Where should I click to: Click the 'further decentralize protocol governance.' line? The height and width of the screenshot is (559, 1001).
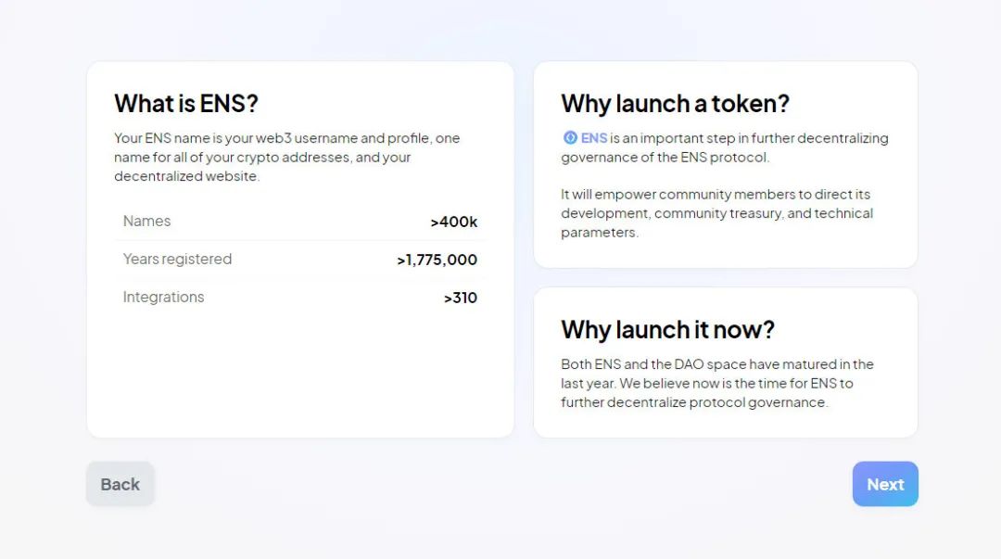tap(694, 402)
